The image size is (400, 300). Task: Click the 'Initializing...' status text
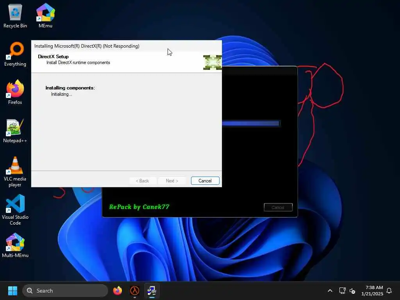[61, 94]
